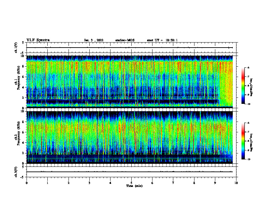
Task: Click the 'VLF Spectra' plot title
Action: [x=38, y=40]
